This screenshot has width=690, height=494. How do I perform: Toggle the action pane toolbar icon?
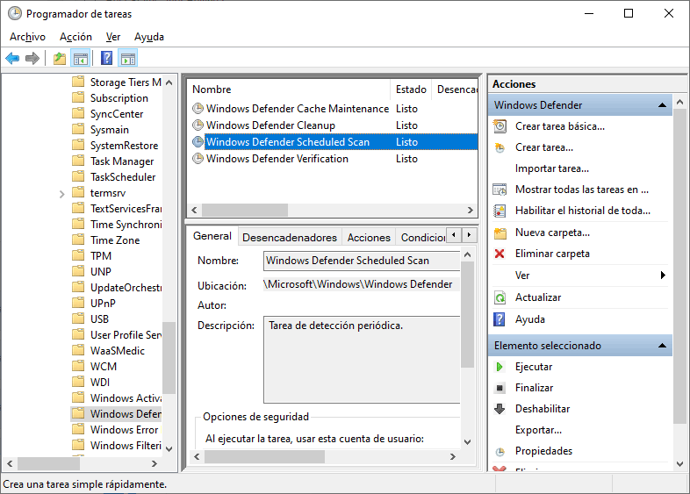point(128,58)
